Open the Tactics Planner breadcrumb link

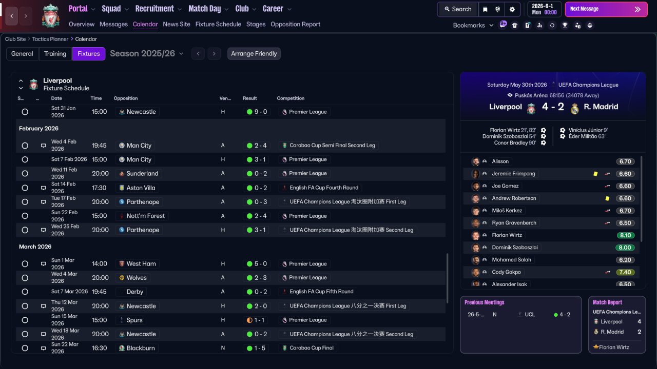(x=50, y=39)
